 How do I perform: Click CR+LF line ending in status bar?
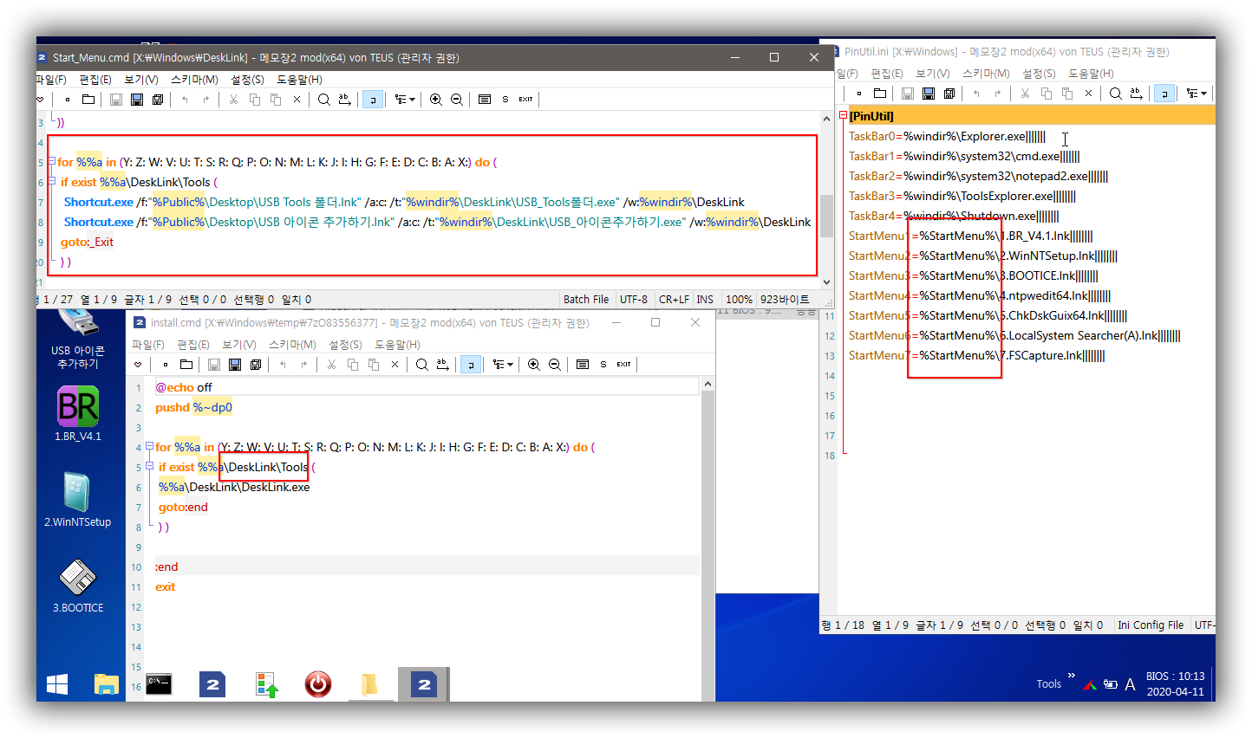click(674, 300)
